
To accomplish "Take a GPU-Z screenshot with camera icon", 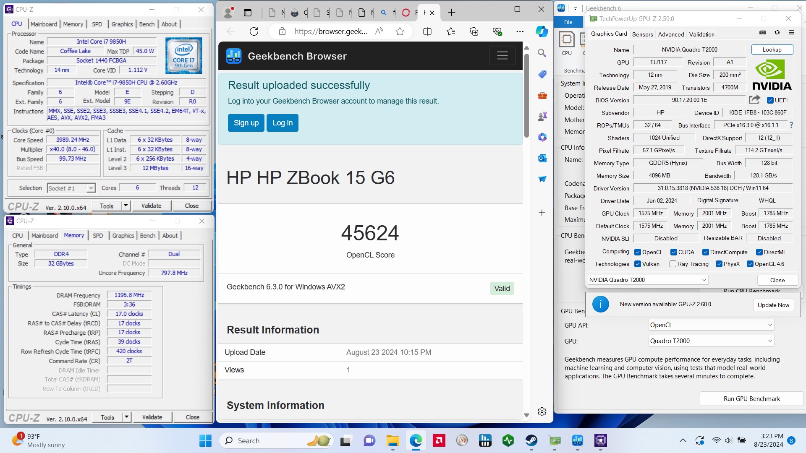I will [x=763, y=32].
